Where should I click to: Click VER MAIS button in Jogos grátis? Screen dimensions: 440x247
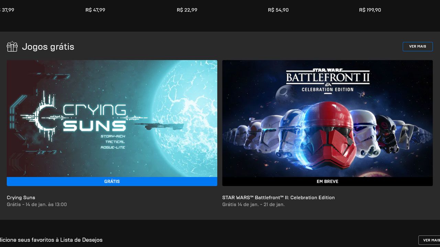418,46
